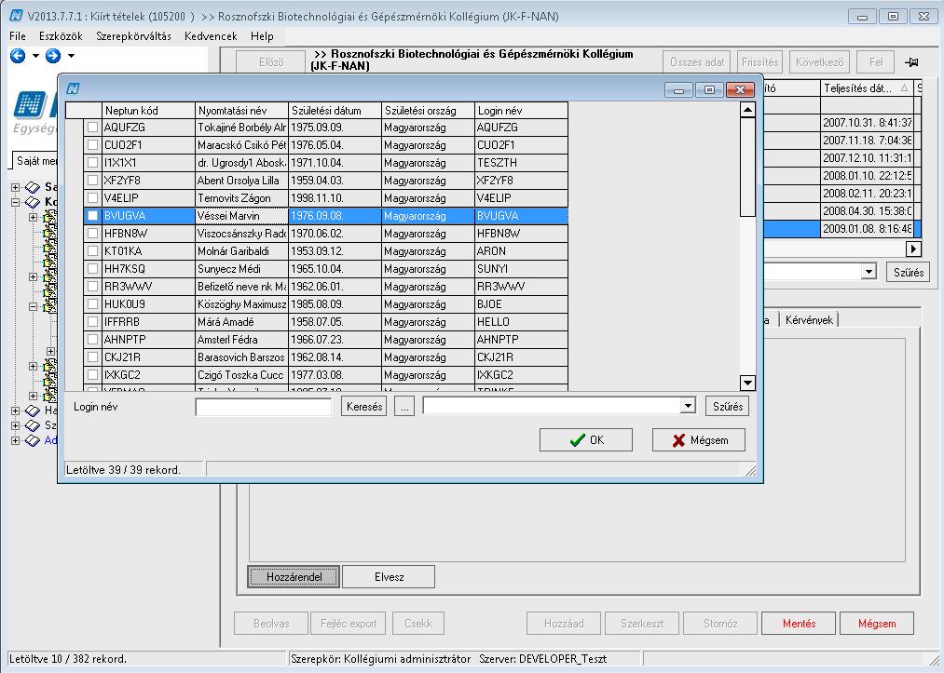Sort by the Születési ország column header

coord(428,111)
